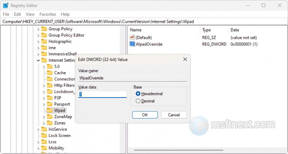This screenshot has height=154, width=288.
Task: Expand the Group Policy key
Action: click(38, 29)
